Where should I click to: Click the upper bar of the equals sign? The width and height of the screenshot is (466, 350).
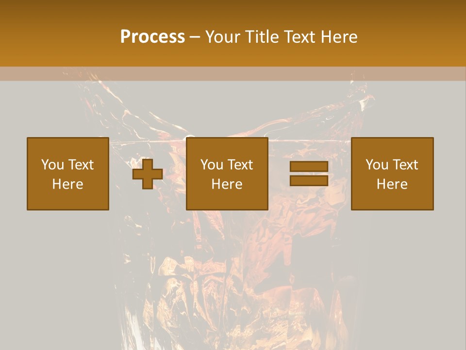[x=309, y=167]
